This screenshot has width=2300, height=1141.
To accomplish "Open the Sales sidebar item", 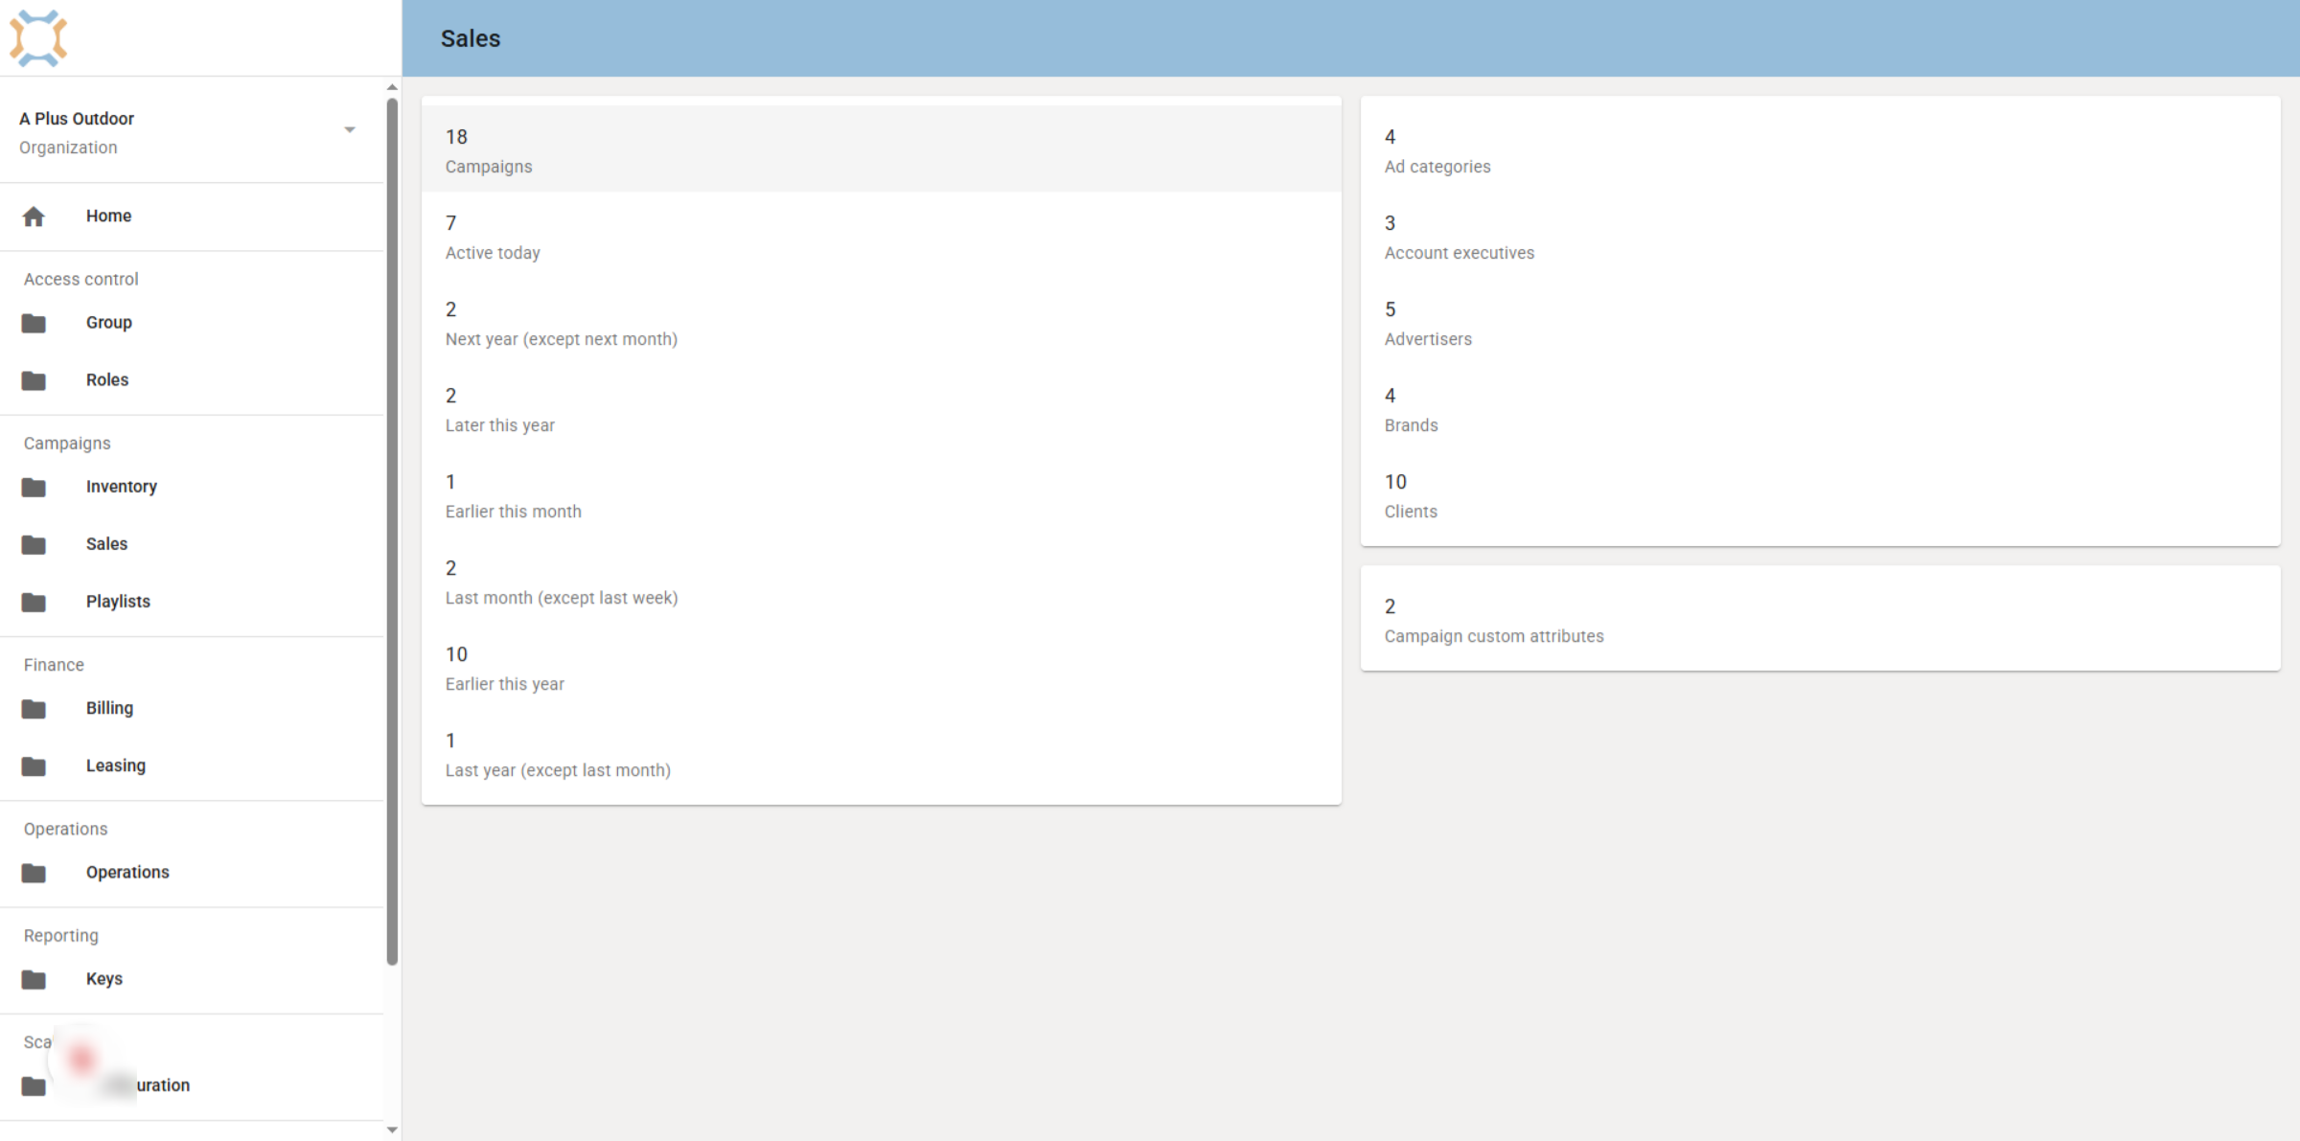I will tap(106, 543).
